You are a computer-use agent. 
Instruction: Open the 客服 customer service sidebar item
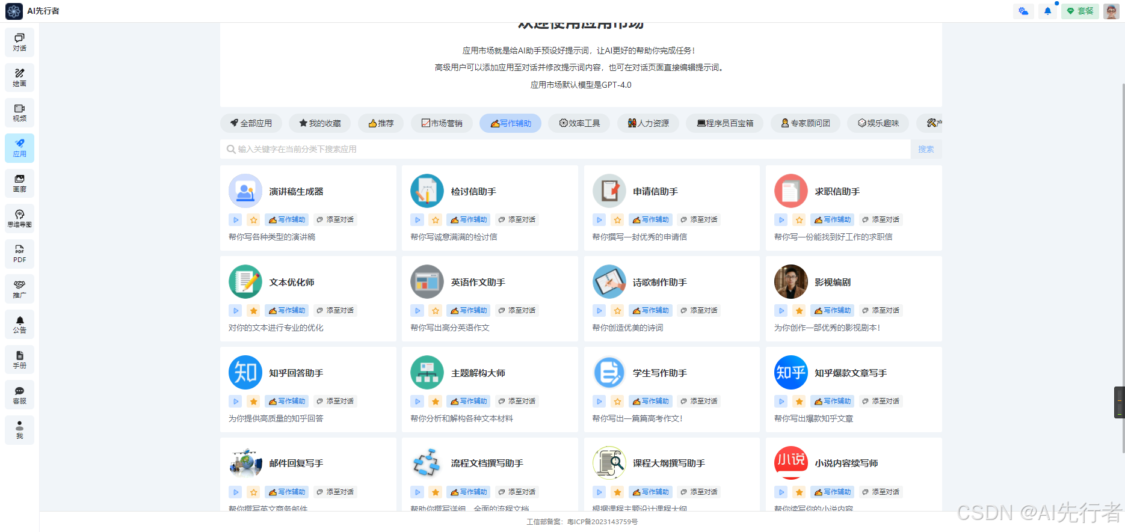[19, 395]
